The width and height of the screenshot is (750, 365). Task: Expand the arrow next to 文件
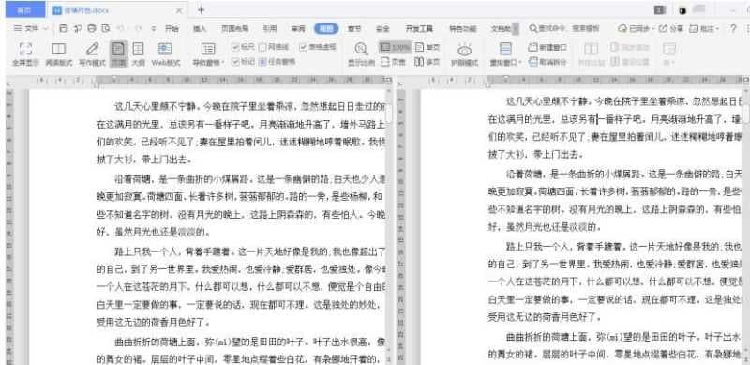(x=46, y=28)
